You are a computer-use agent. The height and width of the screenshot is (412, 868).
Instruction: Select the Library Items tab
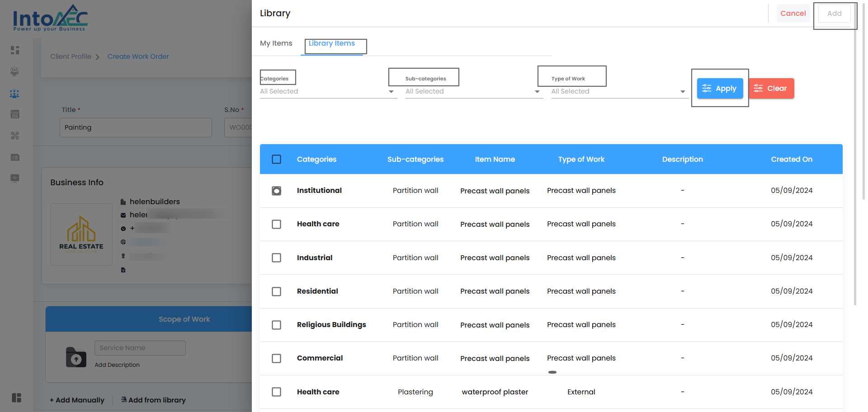[x=332, y=43]
